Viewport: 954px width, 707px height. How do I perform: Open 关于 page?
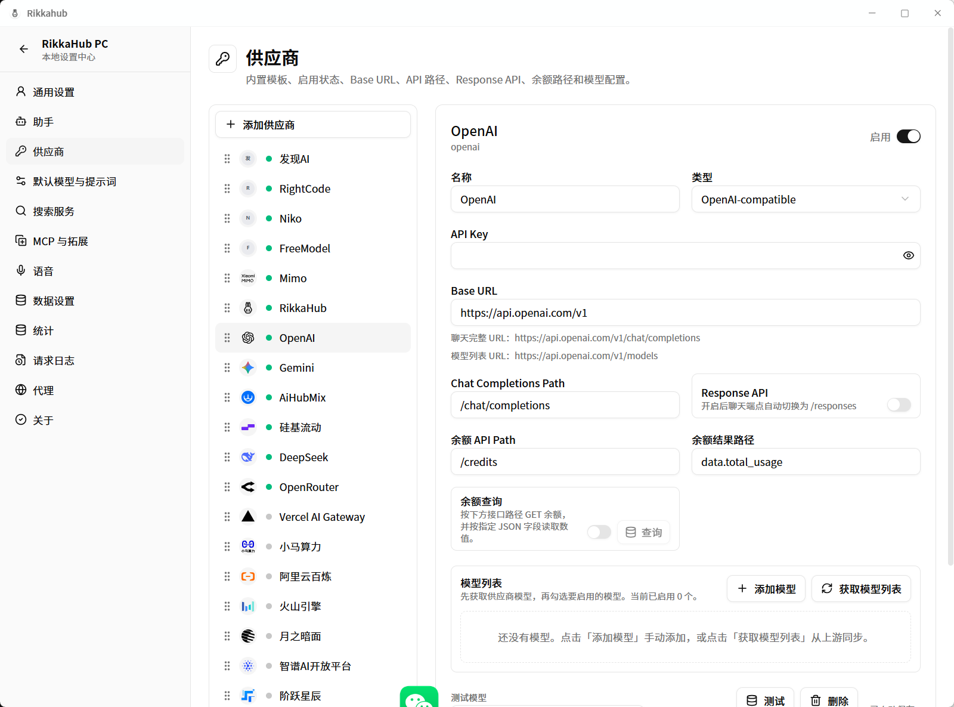point(95,420)
